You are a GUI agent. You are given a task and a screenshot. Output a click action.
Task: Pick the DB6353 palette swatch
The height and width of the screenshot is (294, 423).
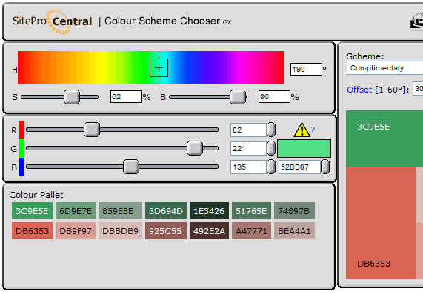pos(32,231)
